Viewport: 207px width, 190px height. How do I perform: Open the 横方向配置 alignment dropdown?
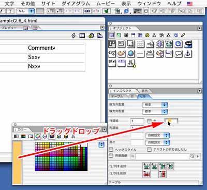(155, 112)
